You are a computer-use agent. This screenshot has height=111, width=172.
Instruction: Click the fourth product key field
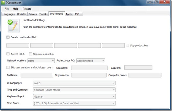point(90,45)
